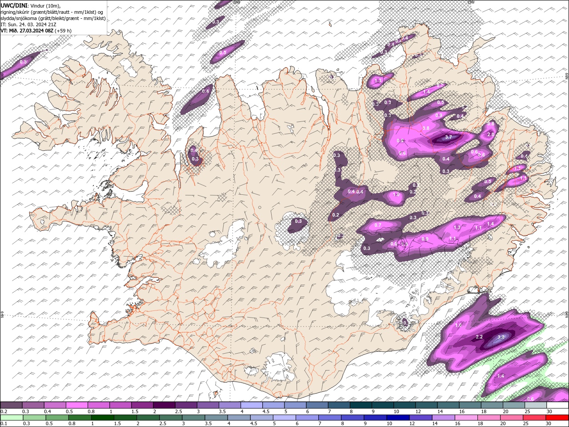Select the bottom-row legend swatch starting at 20
The height and width of the screenshot is (427, 569).
(511, 418)
